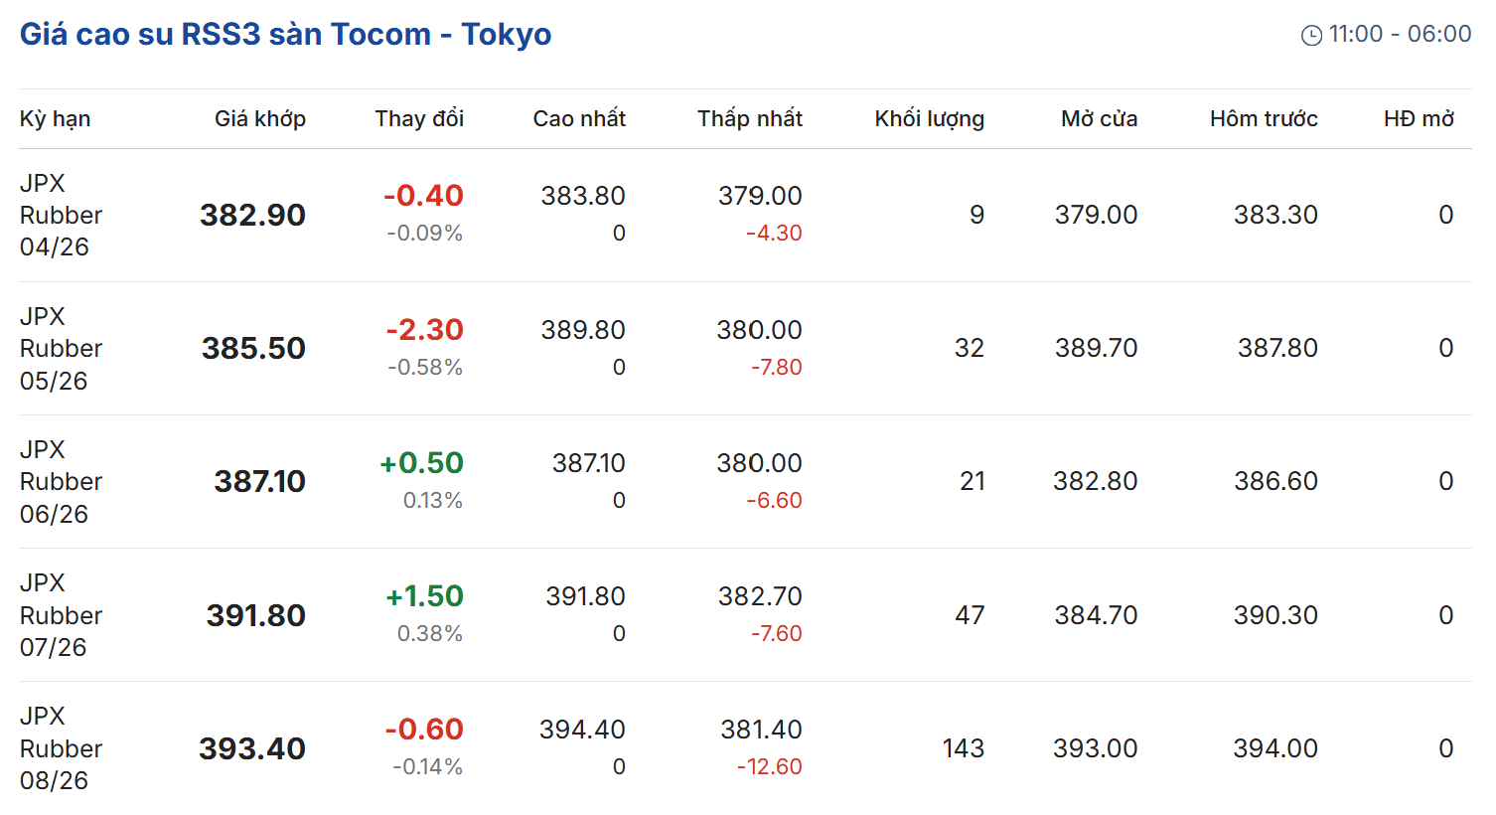Click the Kỳ hạn column header
Viewport: 1496px width, 815px height.
55,119
